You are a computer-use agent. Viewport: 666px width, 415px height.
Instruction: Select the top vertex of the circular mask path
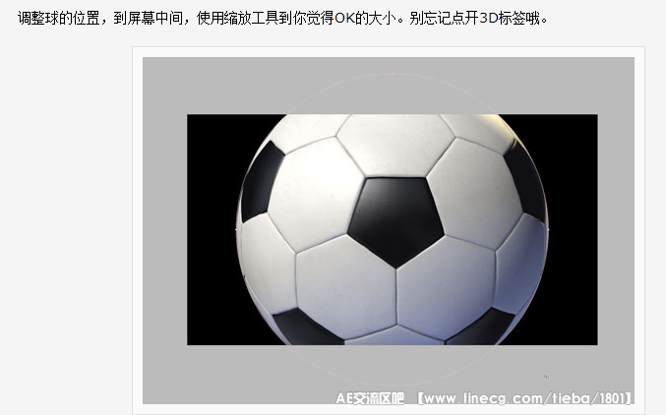[393, 74]
